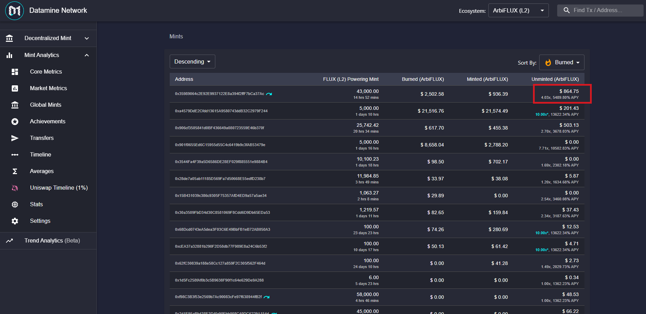Open address 0x28de7a05ab11 row link
Image resolution: width=646 pixels, height=314 pixels.
pos(220,179)
